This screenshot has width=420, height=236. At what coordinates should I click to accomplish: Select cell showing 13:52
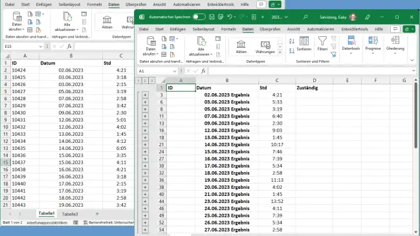(277, 202)
